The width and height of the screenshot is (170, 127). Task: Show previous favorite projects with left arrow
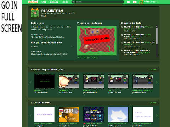(31, 115)
